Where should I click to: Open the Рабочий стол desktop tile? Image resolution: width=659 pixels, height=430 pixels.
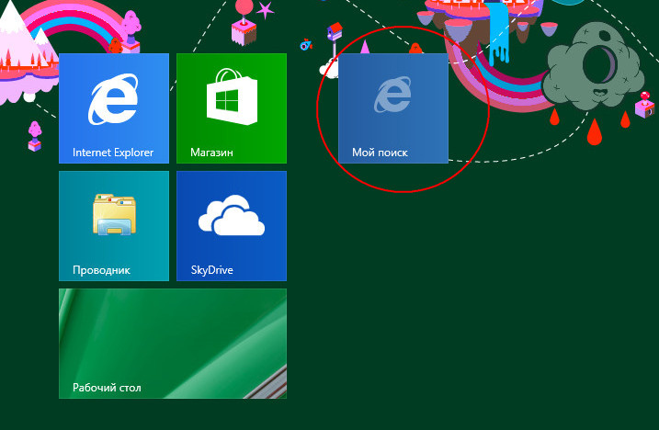tap(173, 344)
